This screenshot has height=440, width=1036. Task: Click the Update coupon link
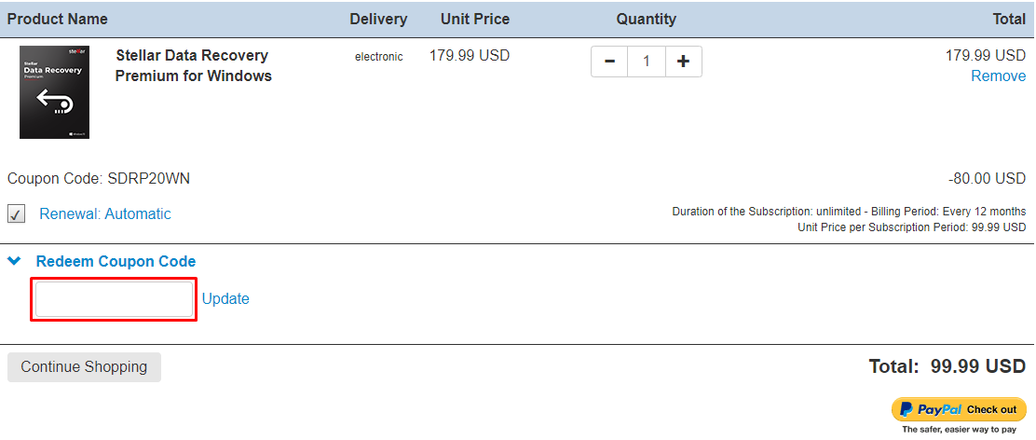click(x=225, y=298)
